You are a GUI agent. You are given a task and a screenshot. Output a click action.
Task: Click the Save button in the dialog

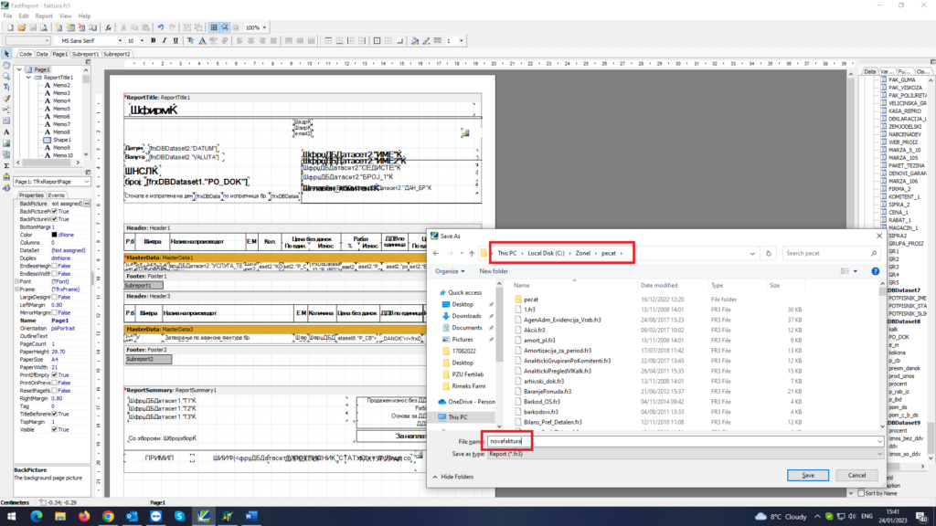click(808, 475)
